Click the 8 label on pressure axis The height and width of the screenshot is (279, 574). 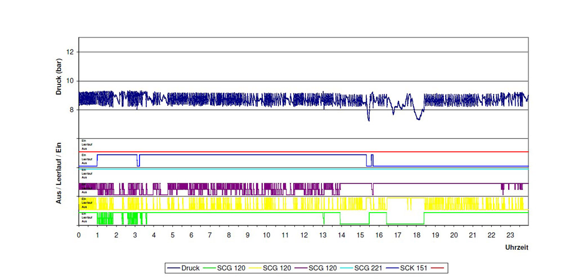click(73, 110)
